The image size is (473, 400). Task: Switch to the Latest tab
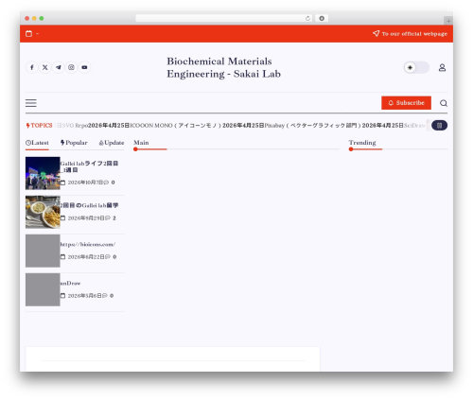pos(37,143)
